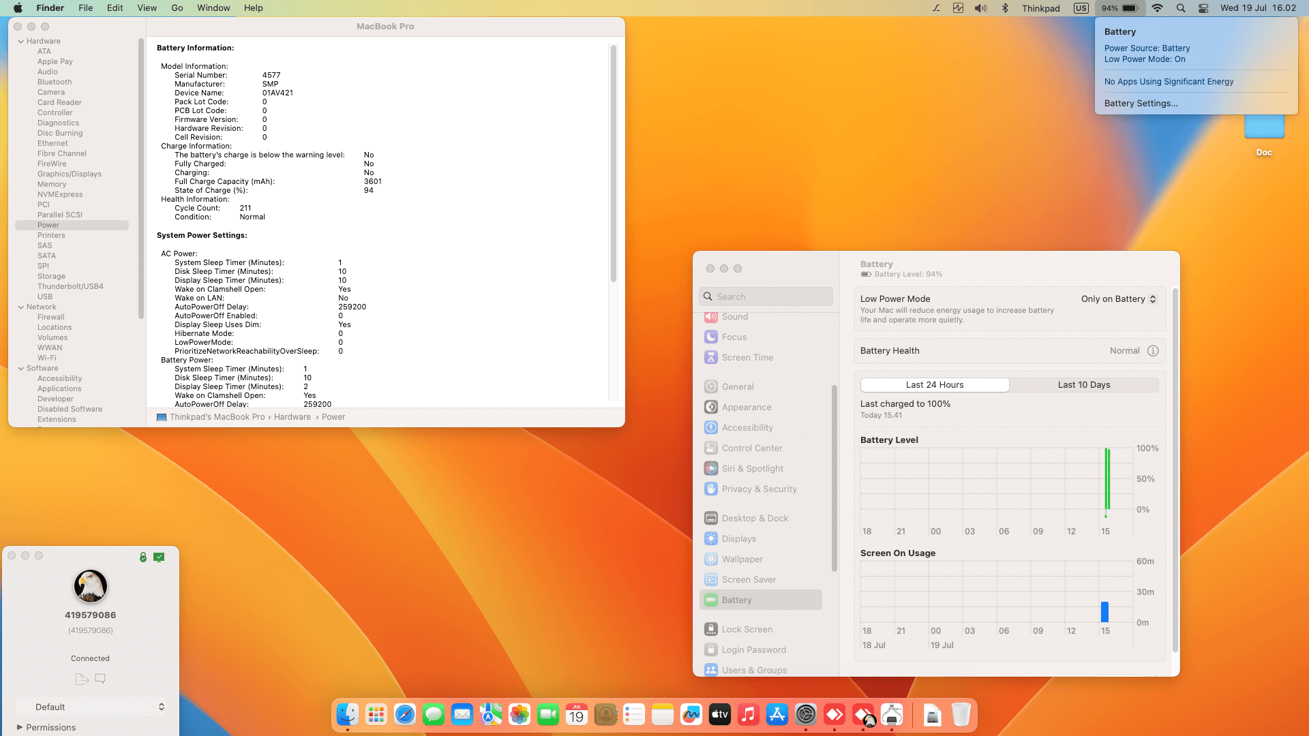Open the AnyDesk chat bubble icon
Screen dimensions: 1309x736
(x=100, y=679)
